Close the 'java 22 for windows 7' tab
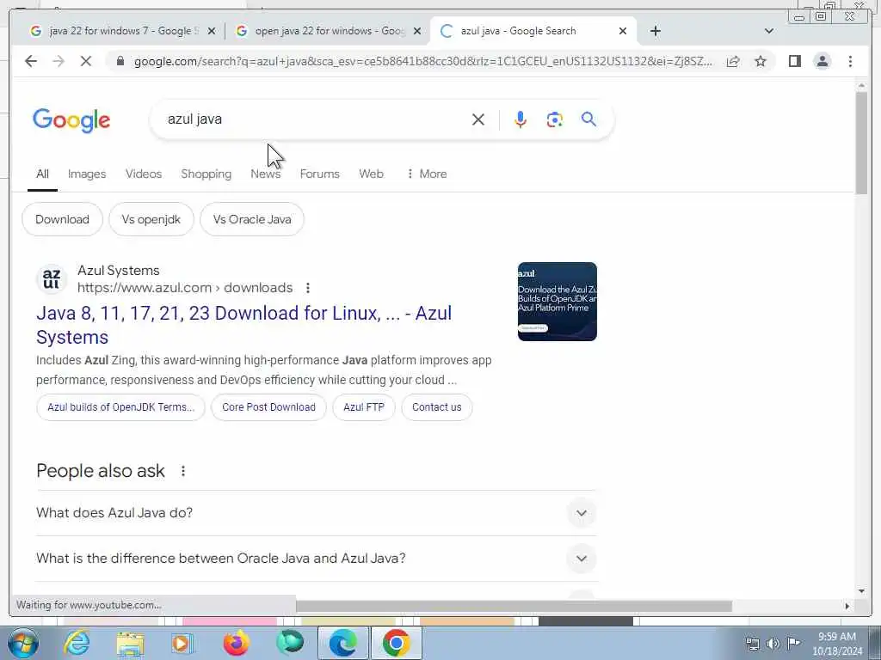The width and height of the screenshot is (881, 660). (212, 31)
